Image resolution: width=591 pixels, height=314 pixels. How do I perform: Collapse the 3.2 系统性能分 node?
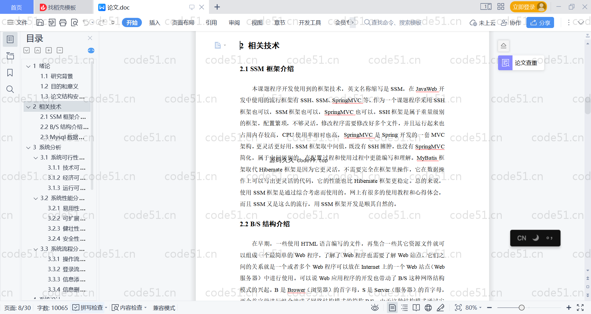pyautogui.click(x=36, y=198)
